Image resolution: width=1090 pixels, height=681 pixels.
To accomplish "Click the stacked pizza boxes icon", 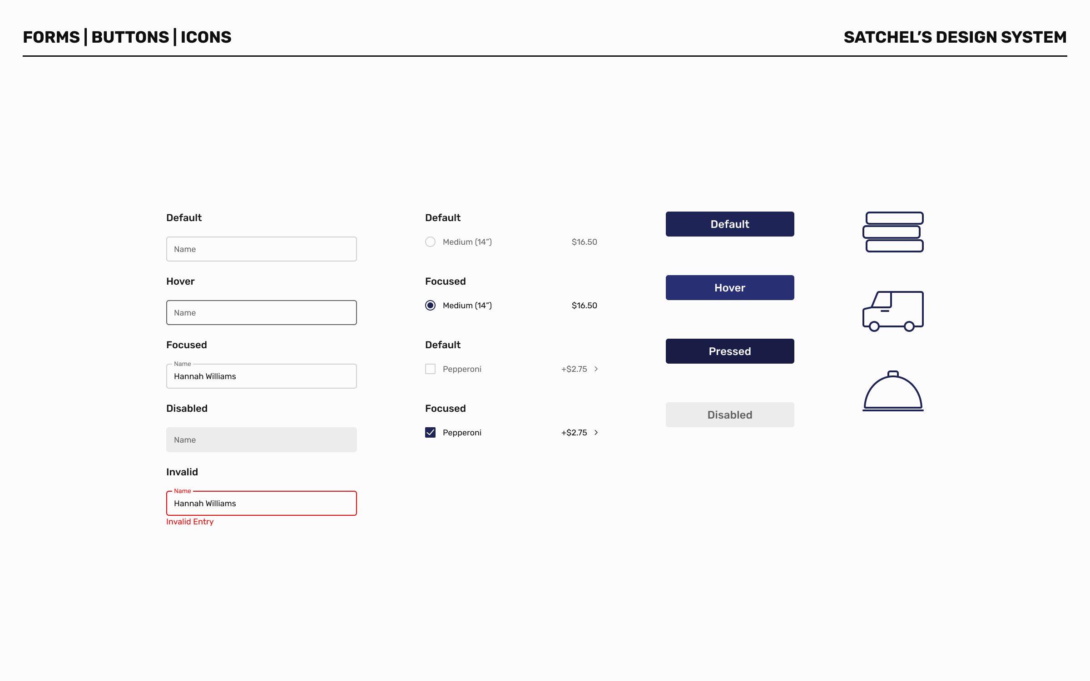I will (x=893, y=232).
